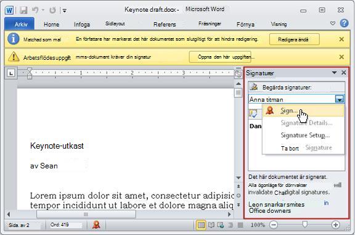Minimize the ribbon with the caret icon
Viewport: 355px width, 235px height.
coord(332,23)
